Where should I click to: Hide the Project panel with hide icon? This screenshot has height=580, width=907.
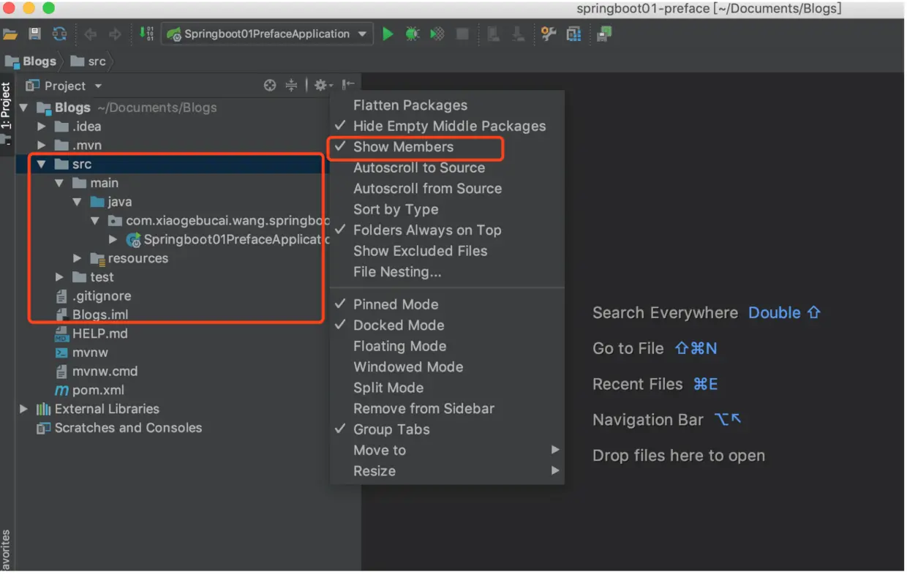pyautogui.click(x=348, y=86)
